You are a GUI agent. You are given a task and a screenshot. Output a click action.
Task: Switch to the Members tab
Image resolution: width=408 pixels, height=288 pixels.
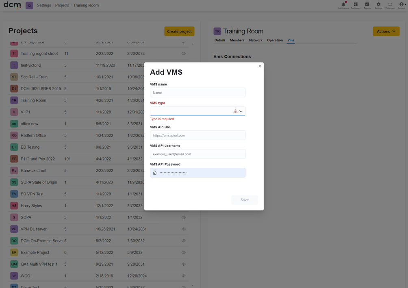pyautogui.click(x=237, y=40)
